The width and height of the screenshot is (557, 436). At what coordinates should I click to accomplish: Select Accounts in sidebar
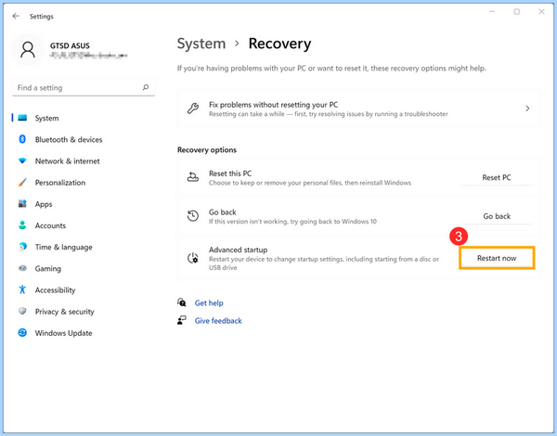coord(84,225)
